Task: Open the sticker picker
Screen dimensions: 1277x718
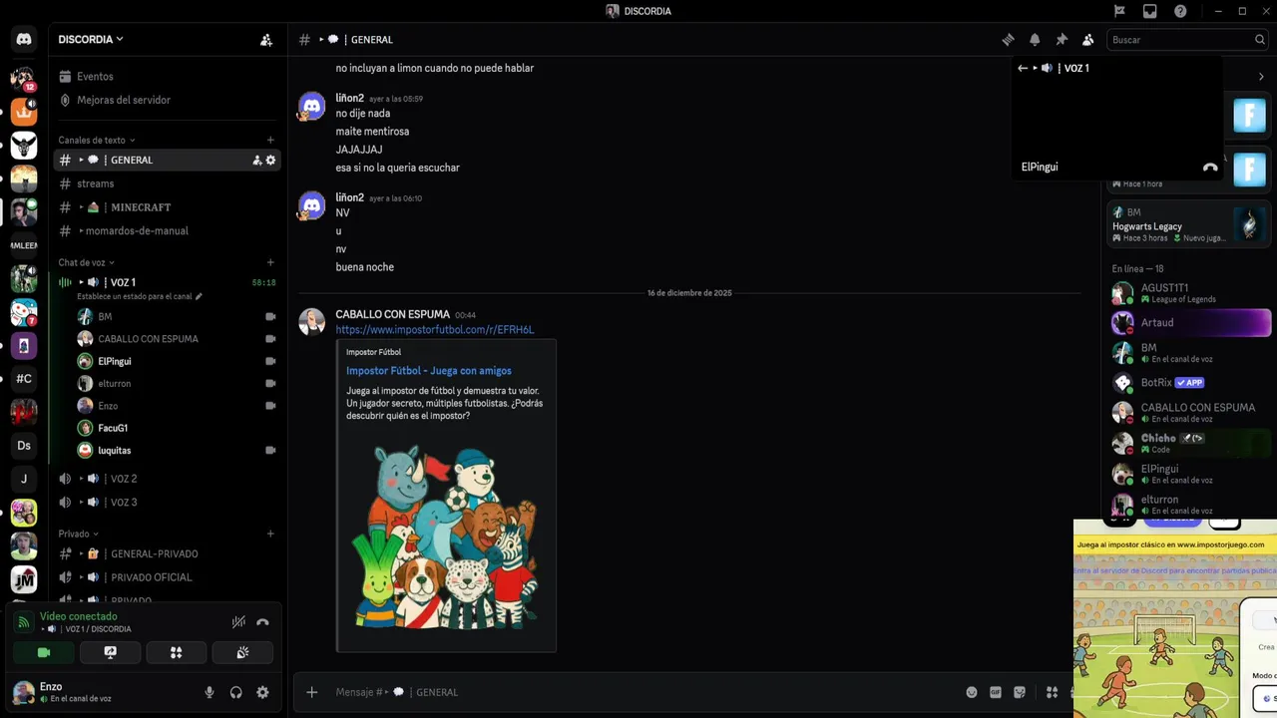Action: click(x=1020, y=692)
